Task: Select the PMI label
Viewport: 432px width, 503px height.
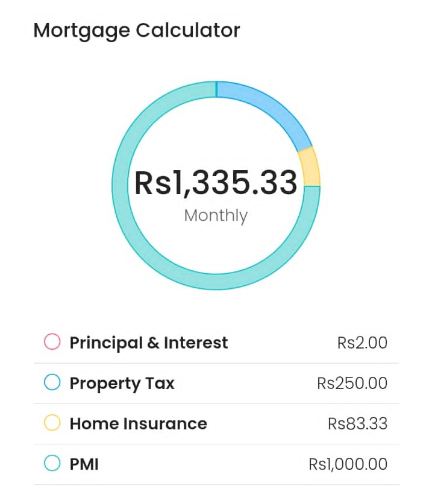Action: (84, 464)
